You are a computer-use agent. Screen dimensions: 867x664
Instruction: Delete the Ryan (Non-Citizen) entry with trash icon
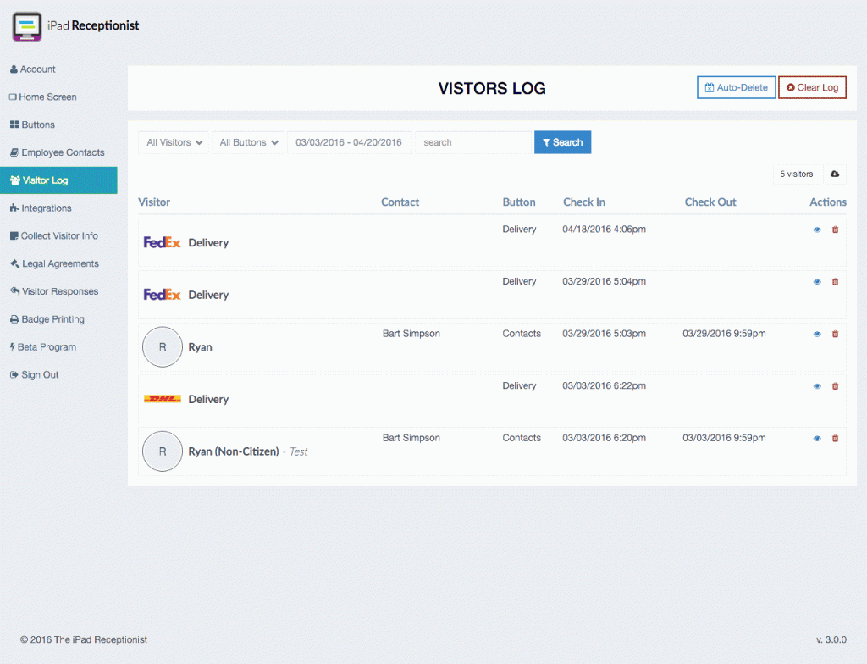835,438
